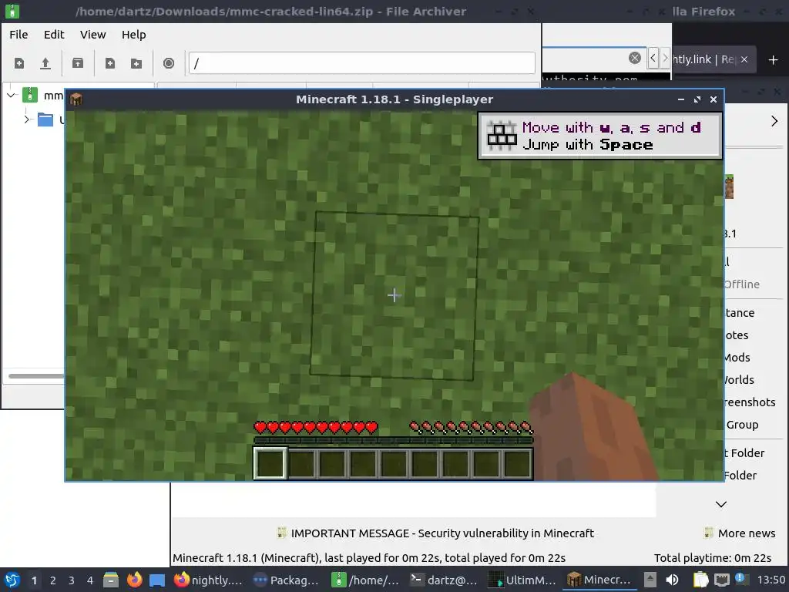
Task: Click the removable media eject tray icon
Action: (650, 580)
